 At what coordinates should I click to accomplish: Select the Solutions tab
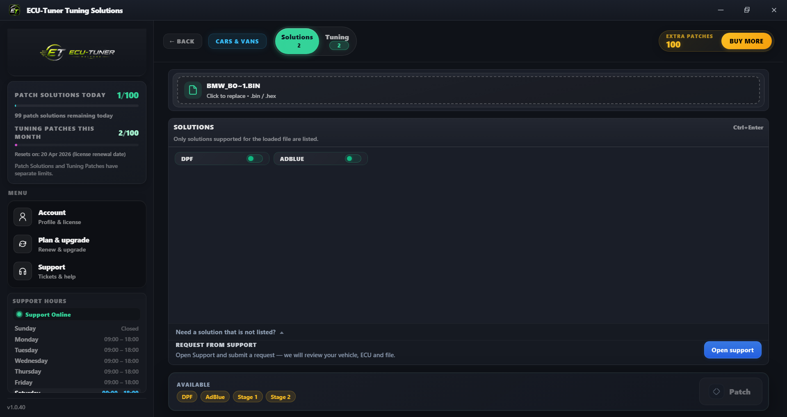[x=297, y=41]
